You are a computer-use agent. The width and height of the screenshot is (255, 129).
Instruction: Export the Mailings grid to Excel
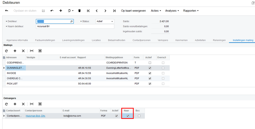pyautogui.click(x=40, y=51)
